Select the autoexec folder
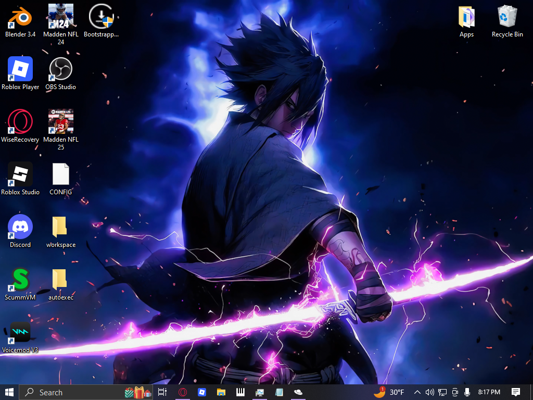The height and width of the screenshot is (400, 533). (61, 284)
